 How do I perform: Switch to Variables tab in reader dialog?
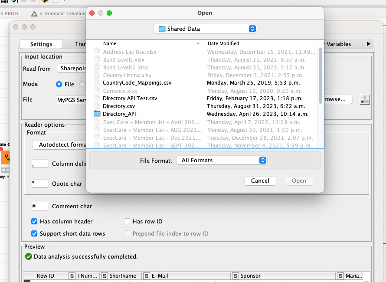point(338,44)
